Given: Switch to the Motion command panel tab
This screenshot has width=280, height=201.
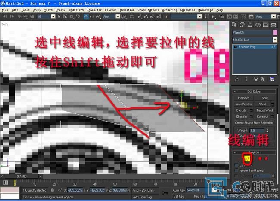Looking at the screenshot, I should click(x=258, y=25).
